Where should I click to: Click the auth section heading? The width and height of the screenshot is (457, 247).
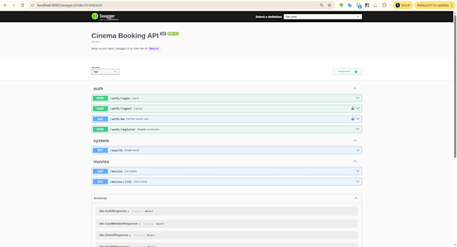click(98, 89)
